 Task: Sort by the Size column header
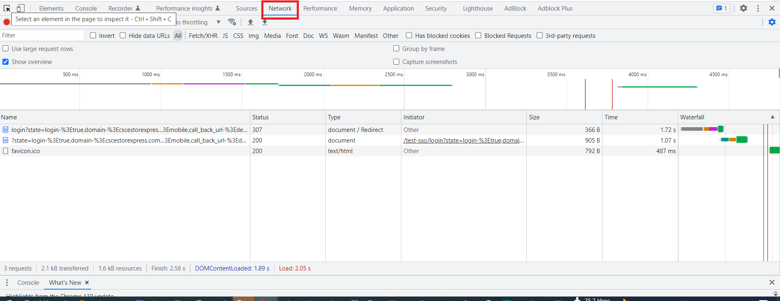(x=564, y=117)
